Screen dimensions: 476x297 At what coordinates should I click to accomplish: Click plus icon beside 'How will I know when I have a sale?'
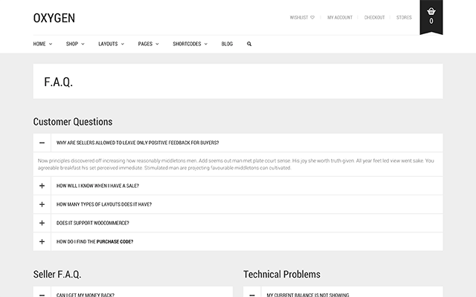[42, 186]
